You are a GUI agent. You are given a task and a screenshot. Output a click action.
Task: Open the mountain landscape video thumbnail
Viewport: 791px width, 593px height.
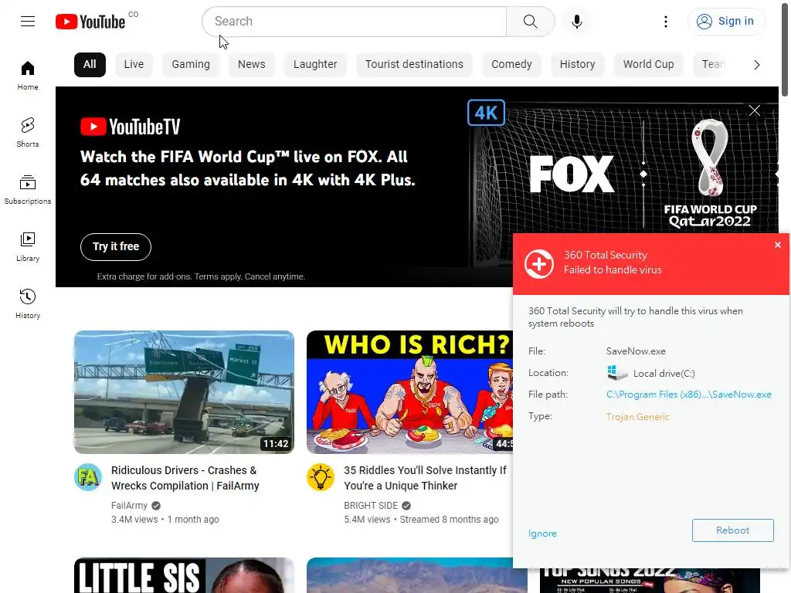point(409,575)
